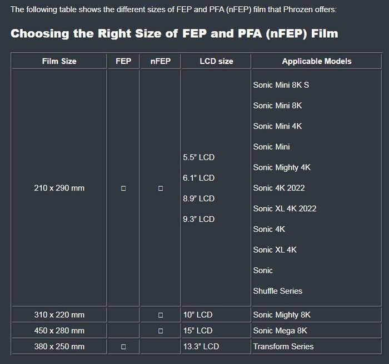The width and height of the screenshot is (389, 364).
Task: Select the 450 x 280 mm film size cell
Action: (x=59, y=331)
